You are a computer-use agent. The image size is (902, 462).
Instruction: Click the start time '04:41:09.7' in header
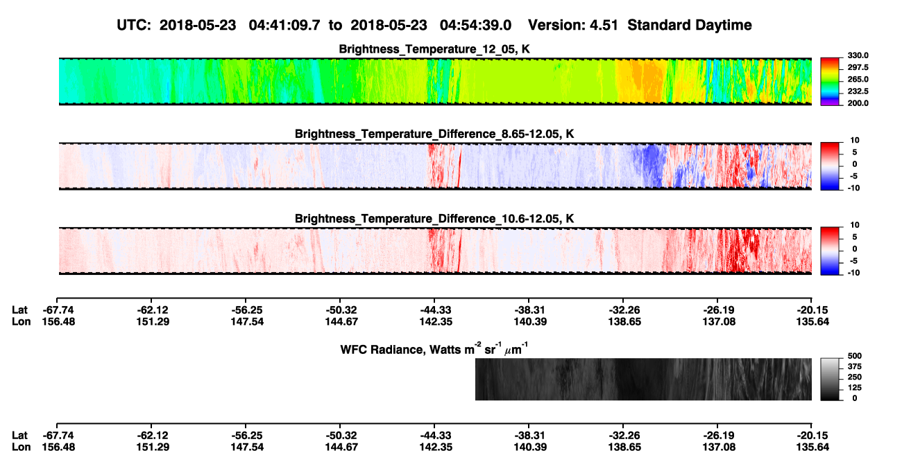[286, 25]
